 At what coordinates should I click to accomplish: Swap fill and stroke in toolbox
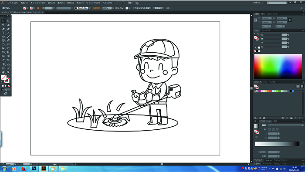pos(8,76)
